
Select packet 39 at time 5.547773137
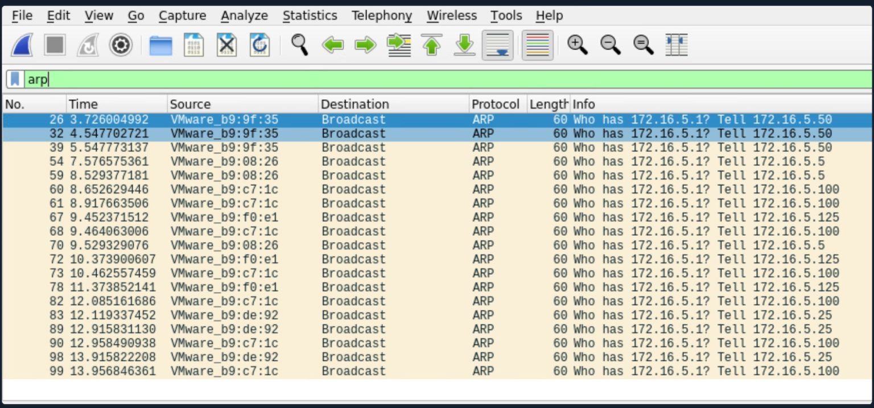coord(437,148)
